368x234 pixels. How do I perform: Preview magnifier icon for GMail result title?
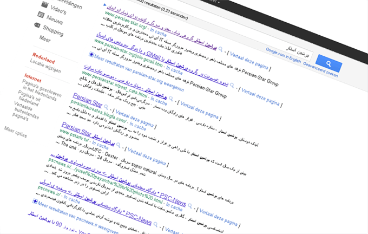232,85
